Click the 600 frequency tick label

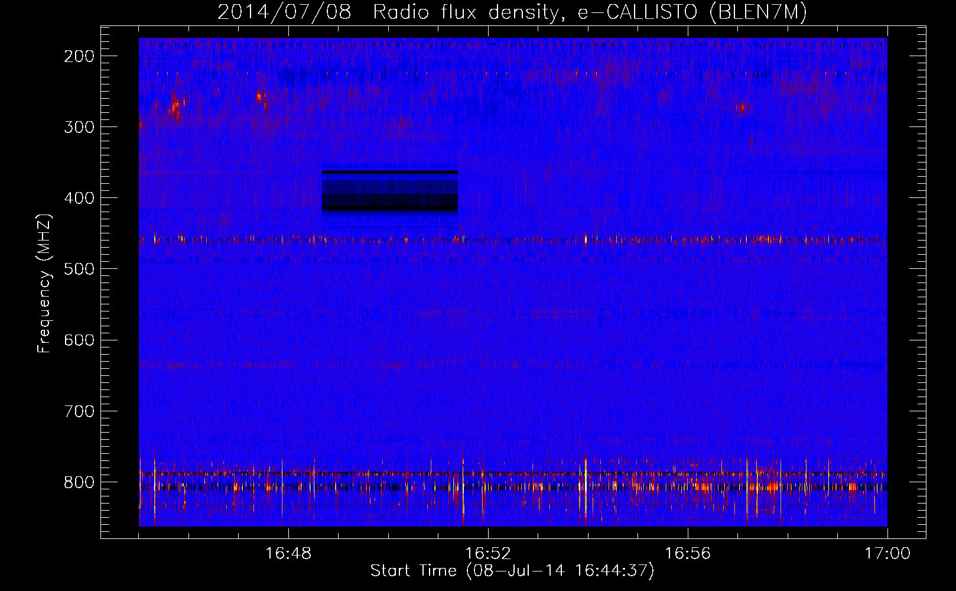pyautogui.click(x=79, y=340)
